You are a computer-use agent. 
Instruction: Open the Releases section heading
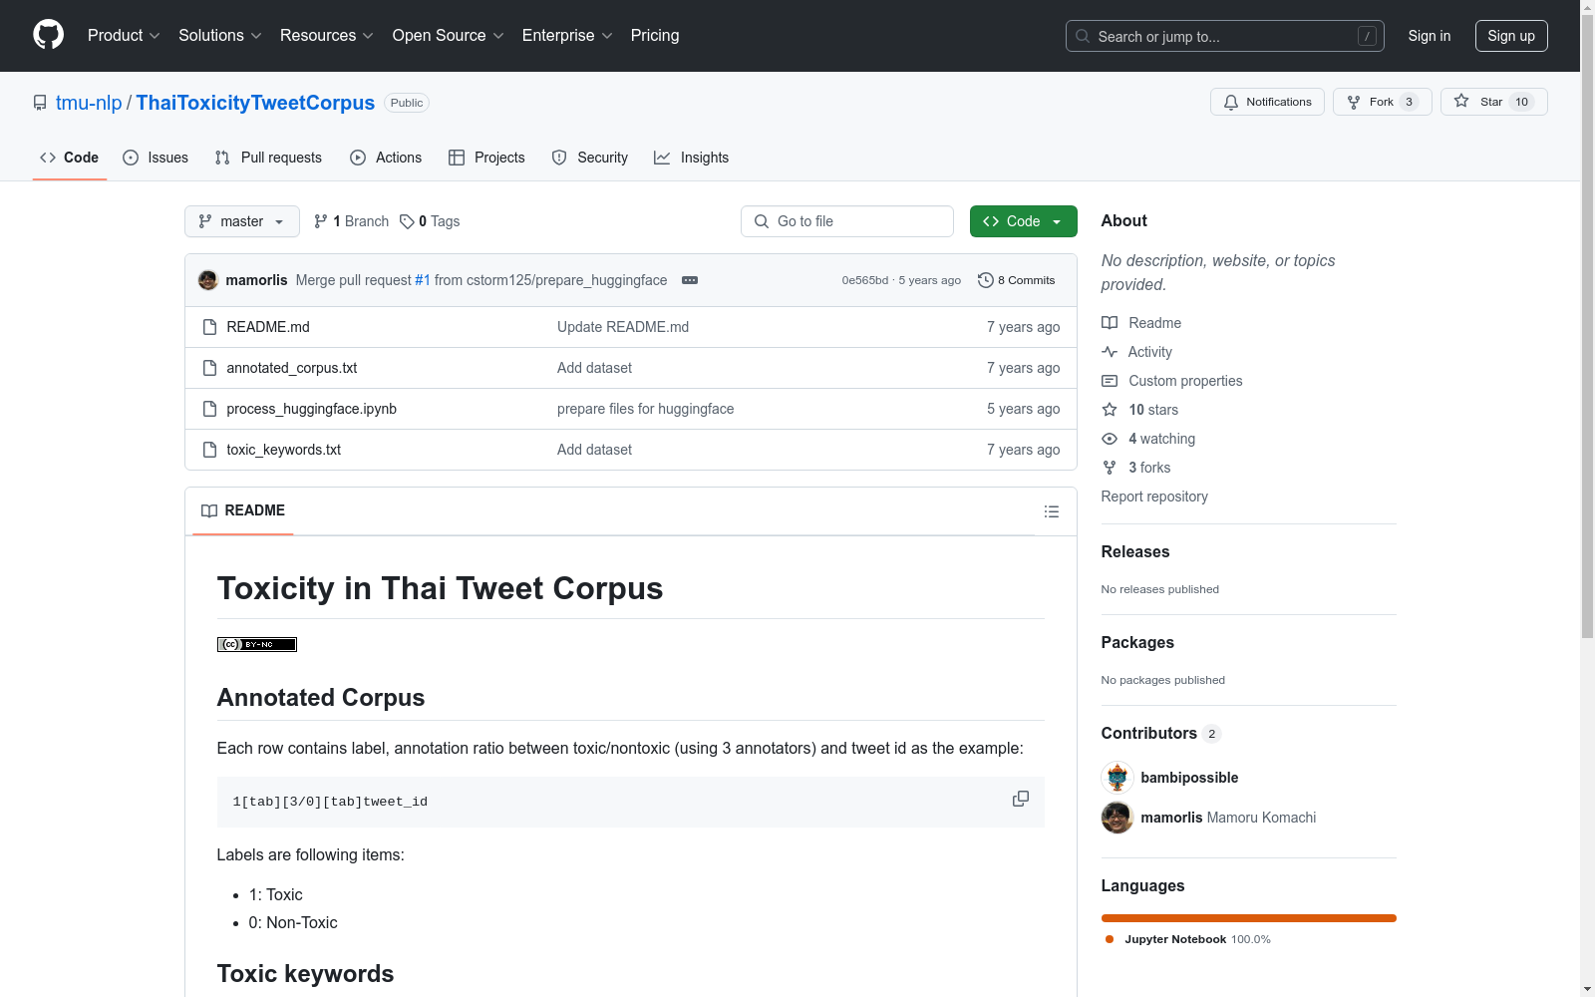tap(1135, 551)
